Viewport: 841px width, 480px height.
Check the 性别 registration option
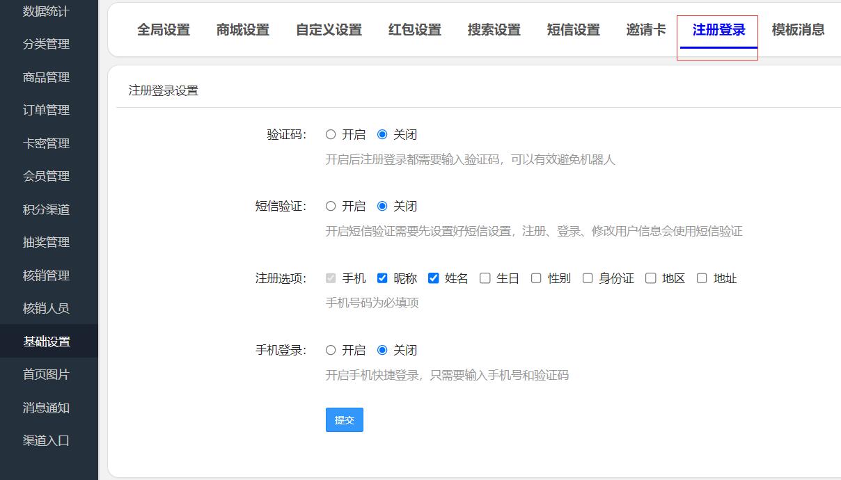click(x=536, y=278)
